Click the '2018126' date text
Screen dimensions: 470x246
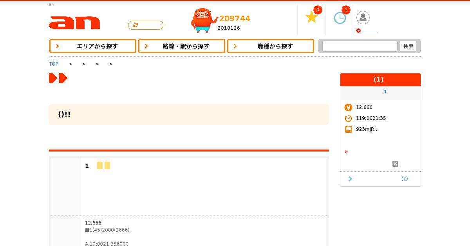click(x=229, y=28)
